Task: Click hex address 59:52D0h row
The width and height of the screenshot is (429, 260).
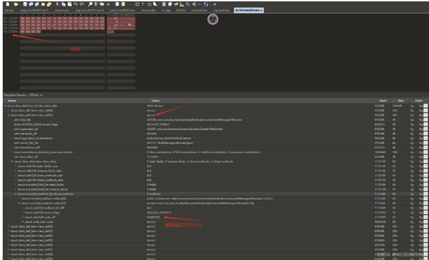Action: click(11, 31)
